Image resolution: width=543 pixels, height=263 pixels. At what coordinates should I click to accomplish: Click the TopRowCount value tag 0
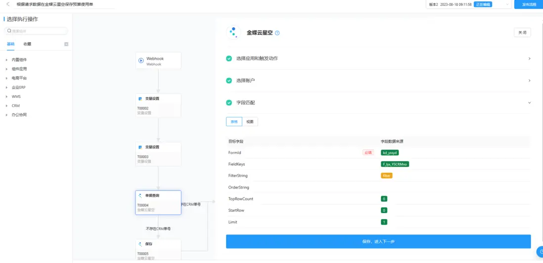point(384,199)
